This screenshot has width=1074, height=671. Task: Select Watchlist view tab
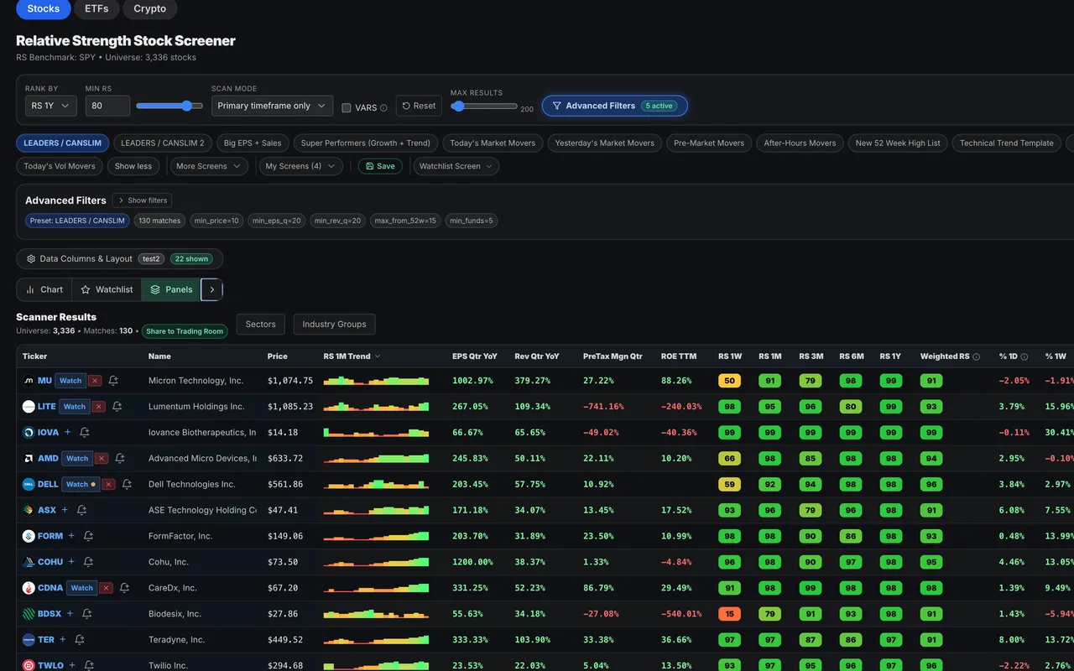point(107,289)
